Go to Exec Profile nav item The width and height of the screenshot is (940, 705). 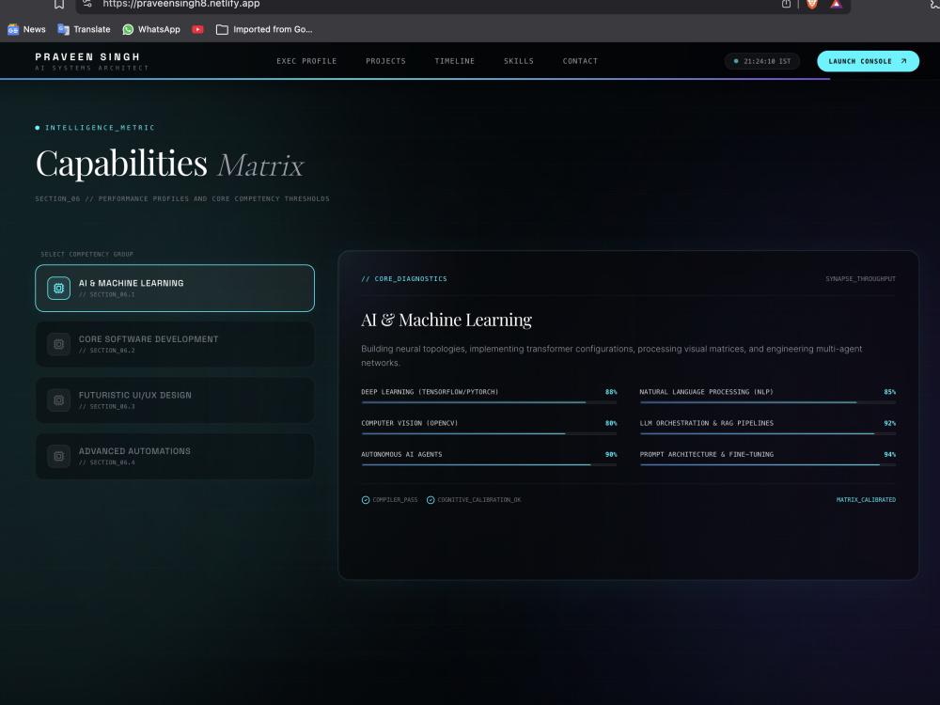306,61
